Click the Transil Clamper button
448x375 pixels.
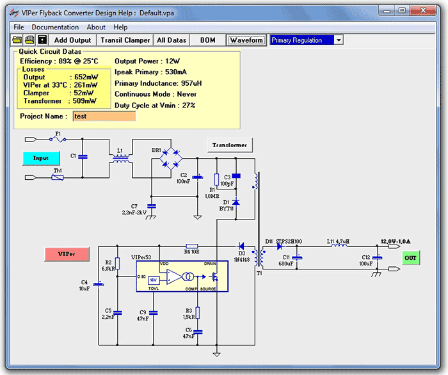pyautogui.click(x=125, y=40)
